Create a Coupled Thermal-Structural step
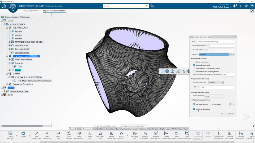This screenshot has width=255, height=143. 241,135
